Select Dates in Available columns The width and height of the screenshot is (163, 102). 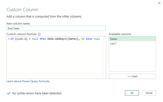tap(132, 39)
